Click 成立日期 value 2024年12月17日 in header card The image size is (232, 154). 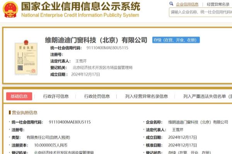[x=85, y=74]
